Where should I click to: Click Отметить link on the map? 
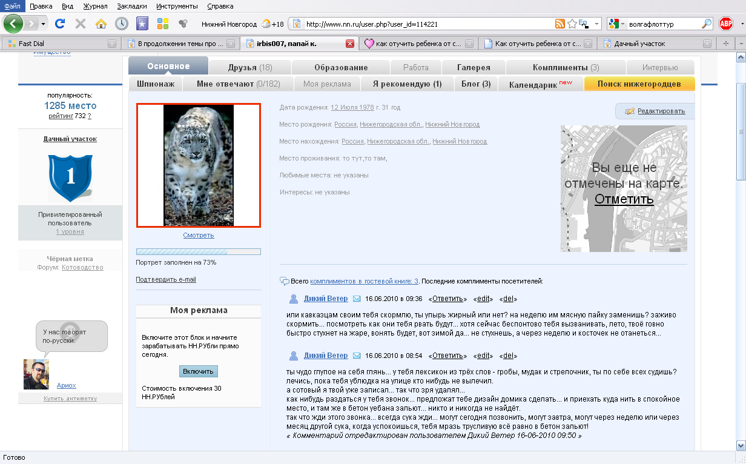click(624, 199)
